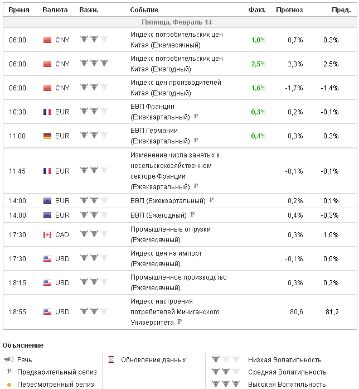Screen dimensions: 359x389
Task: Click the Валюта column header
Action: 55,10
